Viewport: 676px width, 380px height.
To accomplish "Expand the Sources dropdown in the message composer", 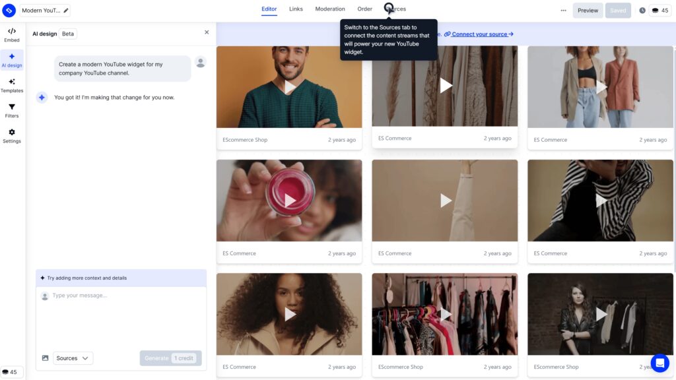I will click(x=73, y=358).
